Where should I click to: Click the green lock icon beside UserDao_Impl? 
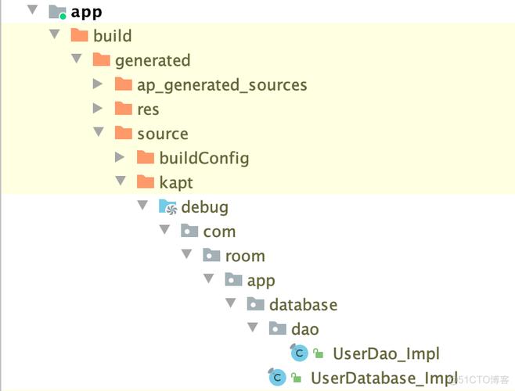point(318,353)
